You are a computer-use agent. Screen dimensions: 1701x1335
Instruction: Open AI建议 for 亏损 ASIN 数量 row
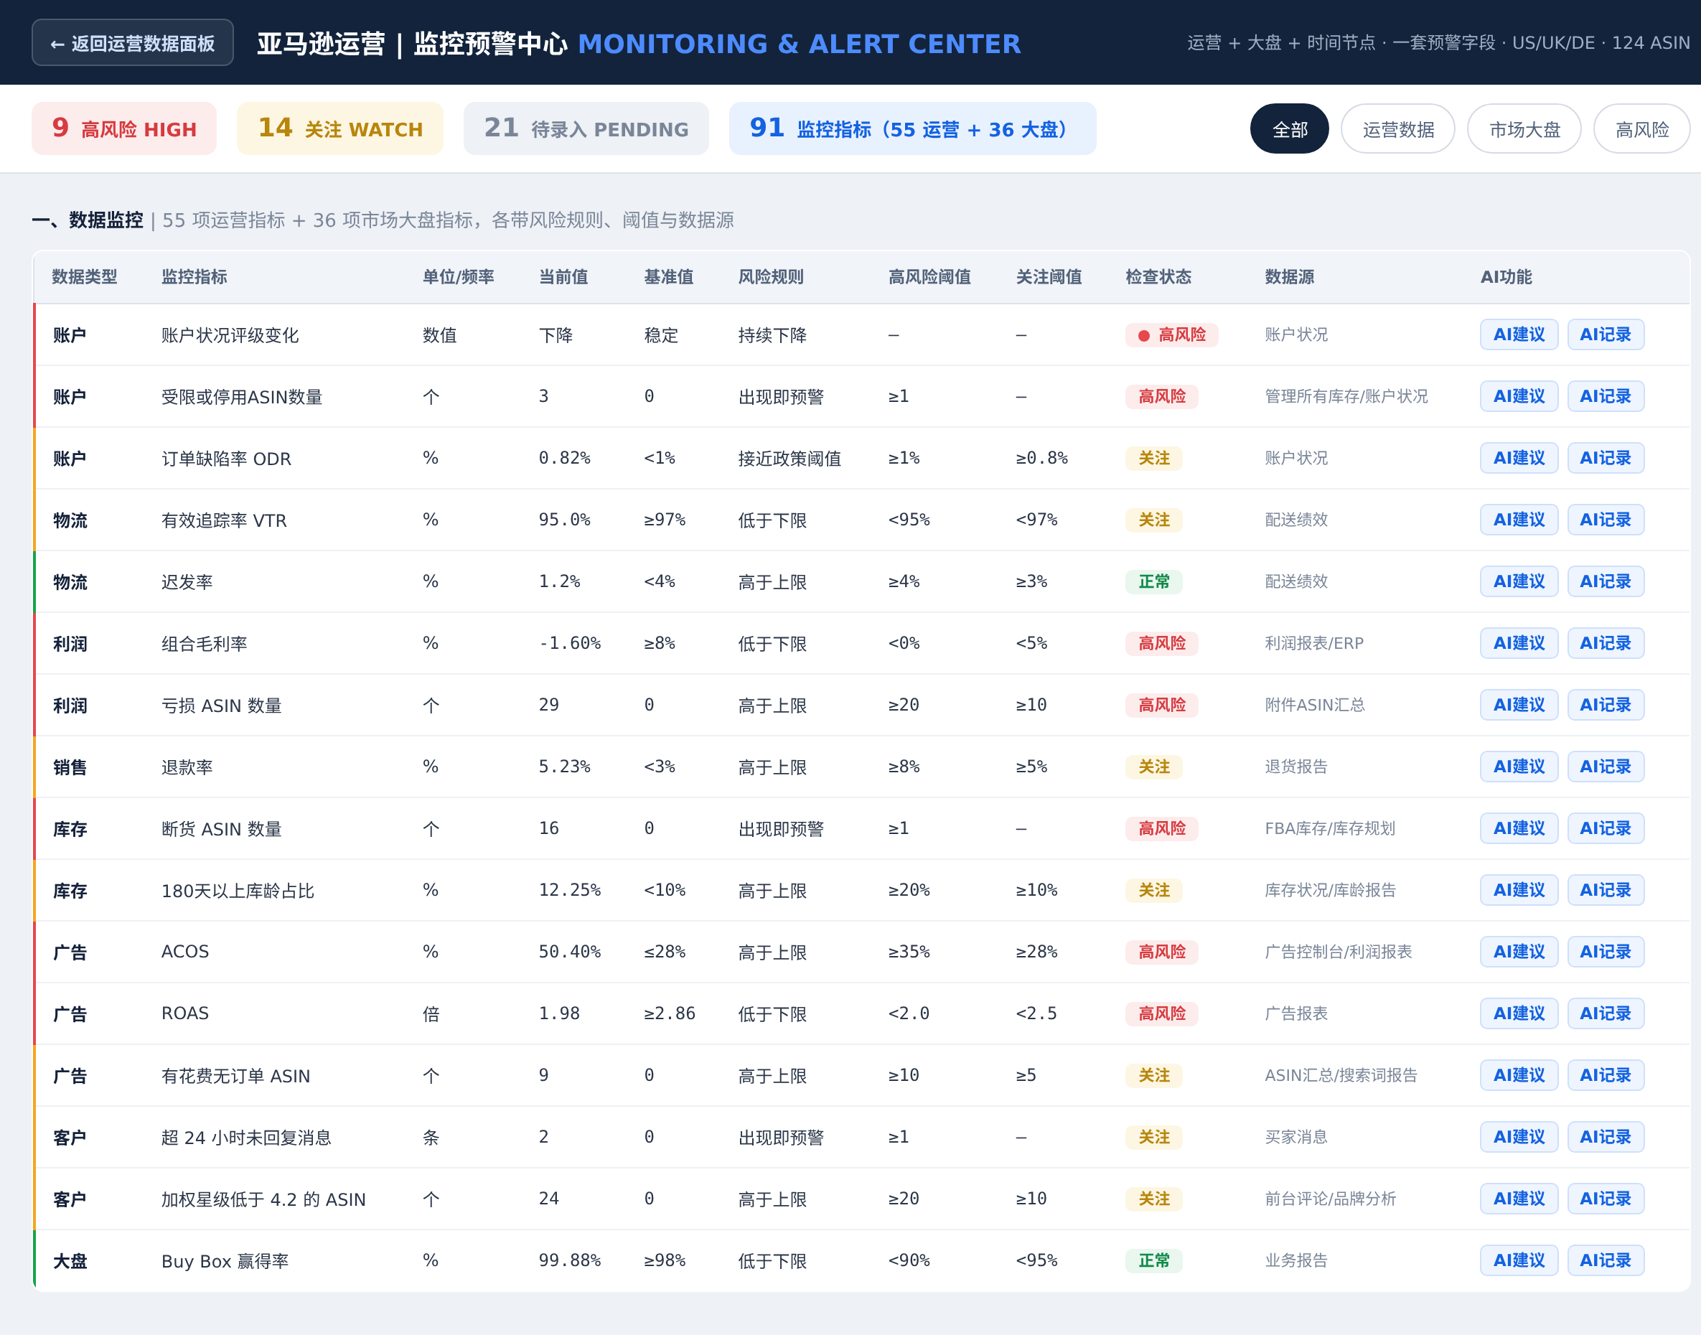click(x=1519, y=705)
